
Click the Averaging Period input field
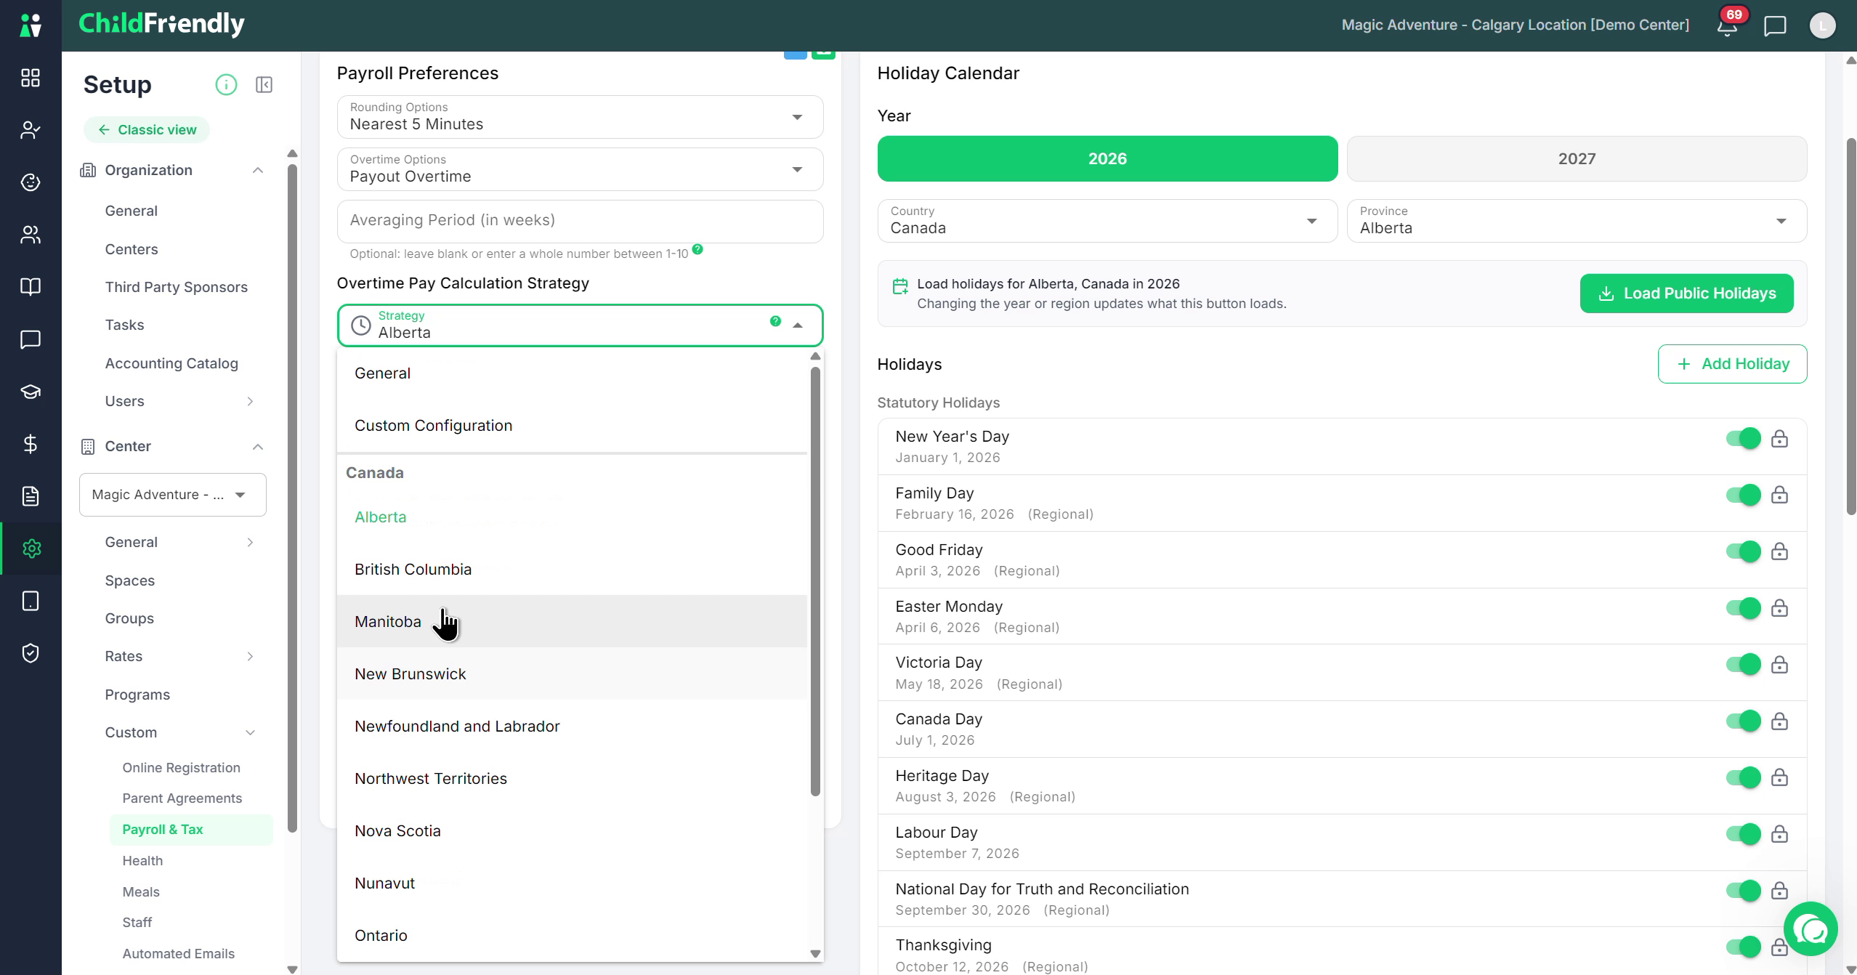pyautogui.click(x=580, y=221)
